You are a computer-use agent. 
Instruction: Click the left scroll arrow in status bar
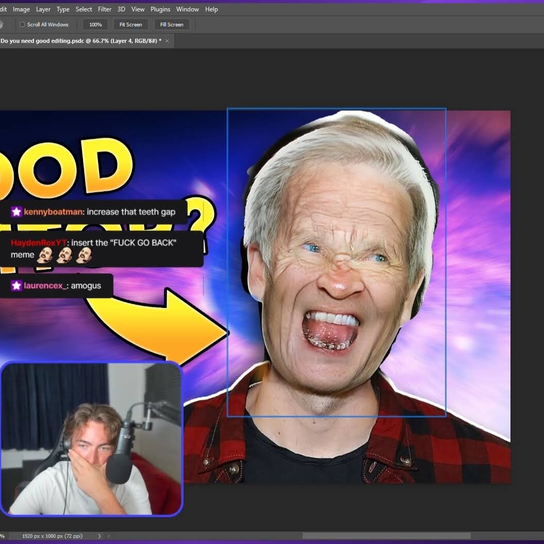pyautogui.click(x=109, y=536)
